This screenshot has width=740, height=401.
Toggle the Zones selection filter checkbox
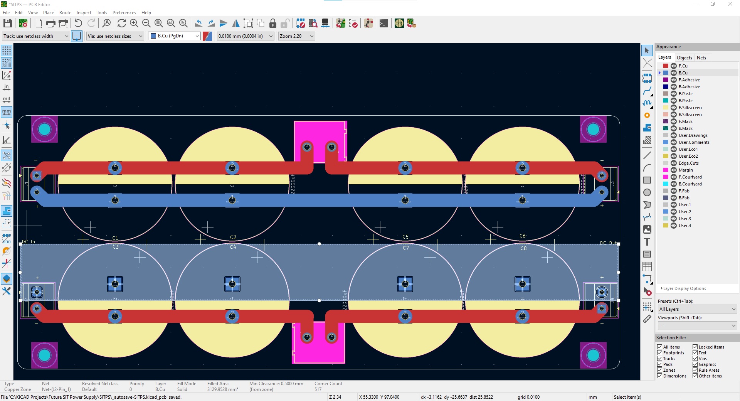point(659,370)
